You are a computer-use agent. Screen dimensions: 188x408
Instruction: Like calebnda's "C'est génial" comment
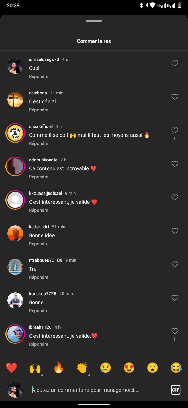[x=175, y=97]
